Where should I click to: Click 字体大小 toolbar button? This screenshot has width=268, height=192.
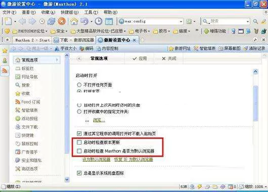coord(65,49)
